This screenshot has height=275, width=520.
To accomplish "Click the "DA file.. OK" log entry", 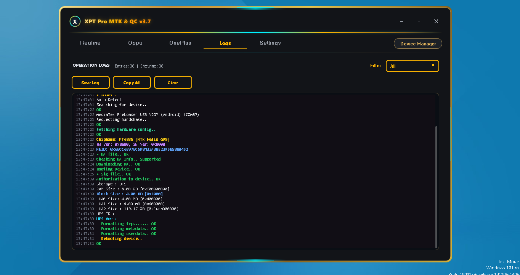I will [112, 154].
